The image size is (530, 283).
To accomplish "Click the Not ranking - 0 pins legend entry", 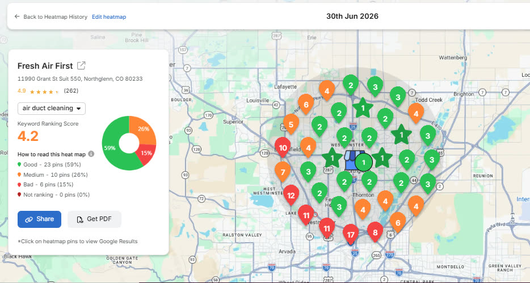I will click(x=54, y=195).
